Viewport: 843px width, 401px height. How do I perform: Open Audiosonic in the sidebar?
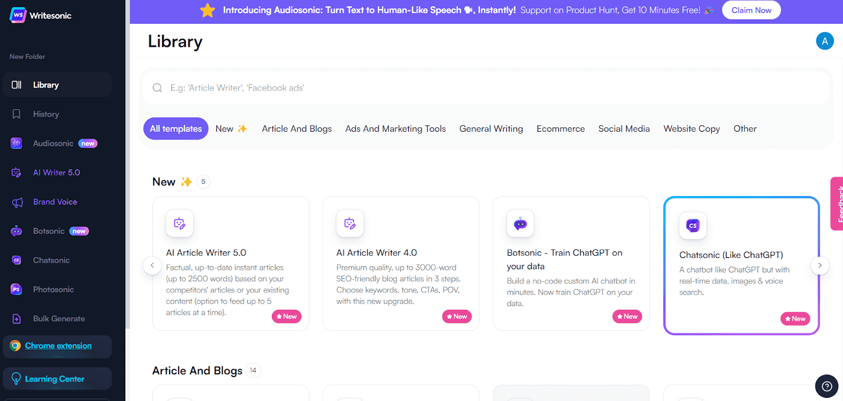53,143
